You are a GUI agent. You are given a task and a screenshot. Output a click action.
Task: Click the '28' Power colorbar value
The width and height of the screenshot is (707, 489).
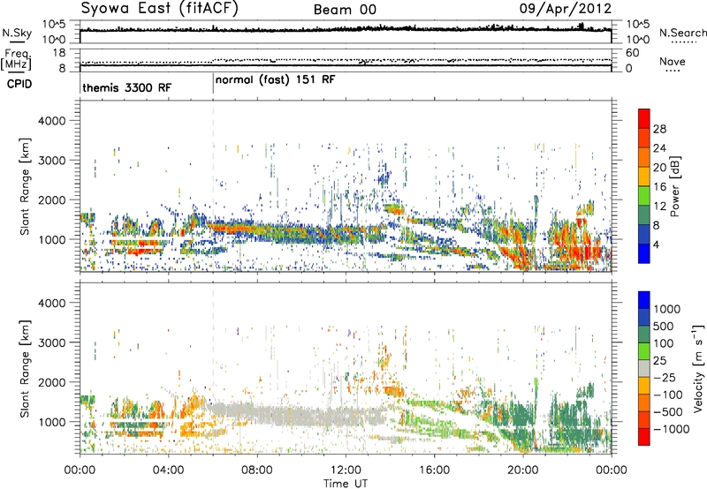click(659, 129)
